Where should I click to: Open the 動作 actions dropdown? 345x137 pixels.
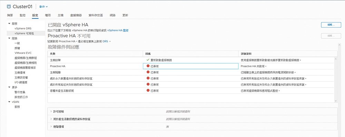point(43,7)
